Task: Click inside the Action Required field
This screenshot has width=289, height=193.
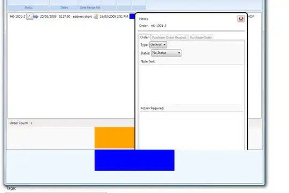Action: [191, 130]
